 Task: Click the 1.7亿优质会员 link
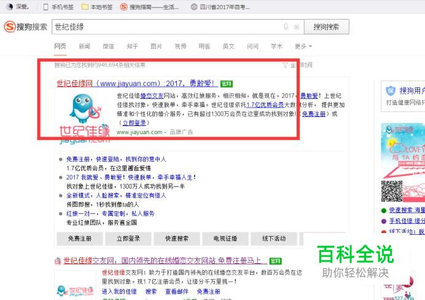(x=265, y=105)
